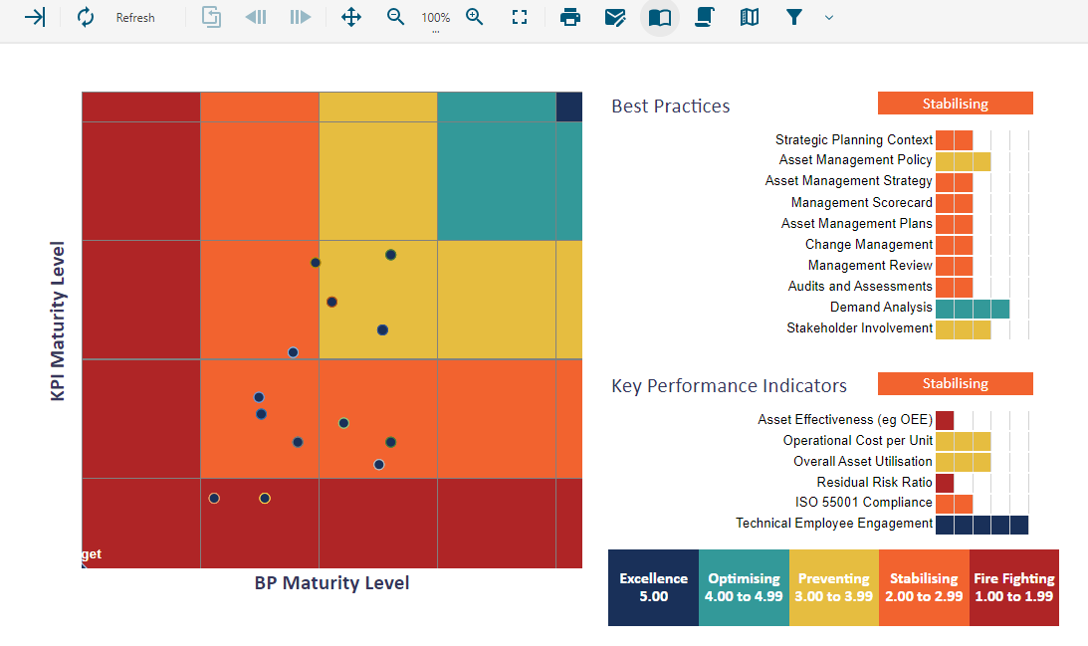Select the Optimising 4.00 to 4.99 legend
Screen dimensions: 1088x646
[x=744, y=587]
